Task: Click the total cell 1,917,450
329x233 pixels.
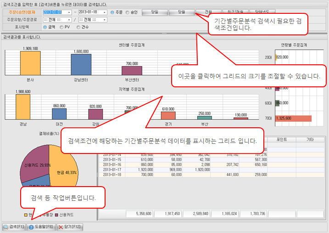Action: point(168,214)
